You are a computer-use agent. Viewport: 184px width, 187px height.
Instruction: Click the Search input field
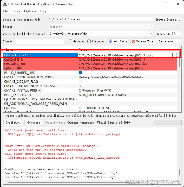[x=40, y=41]
